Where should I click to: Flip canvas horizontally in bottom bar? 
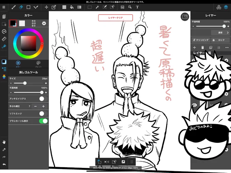pyautogui.click(x=107, y=162)
